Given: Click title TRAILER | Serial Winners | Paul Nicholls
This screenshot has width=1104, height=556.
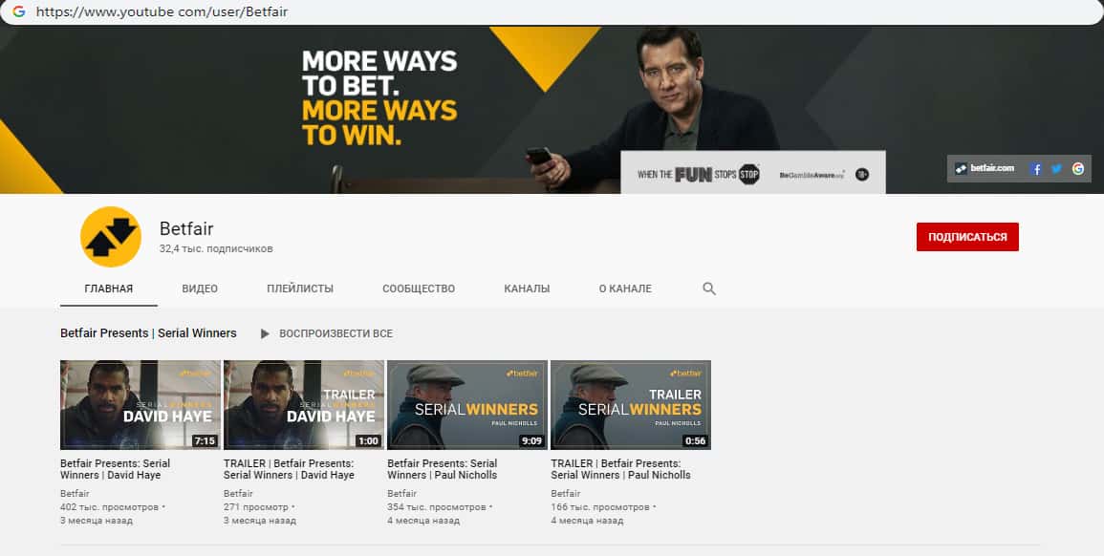Looking at the screenshot, I should pyautogui.click(x=621, y=469).
